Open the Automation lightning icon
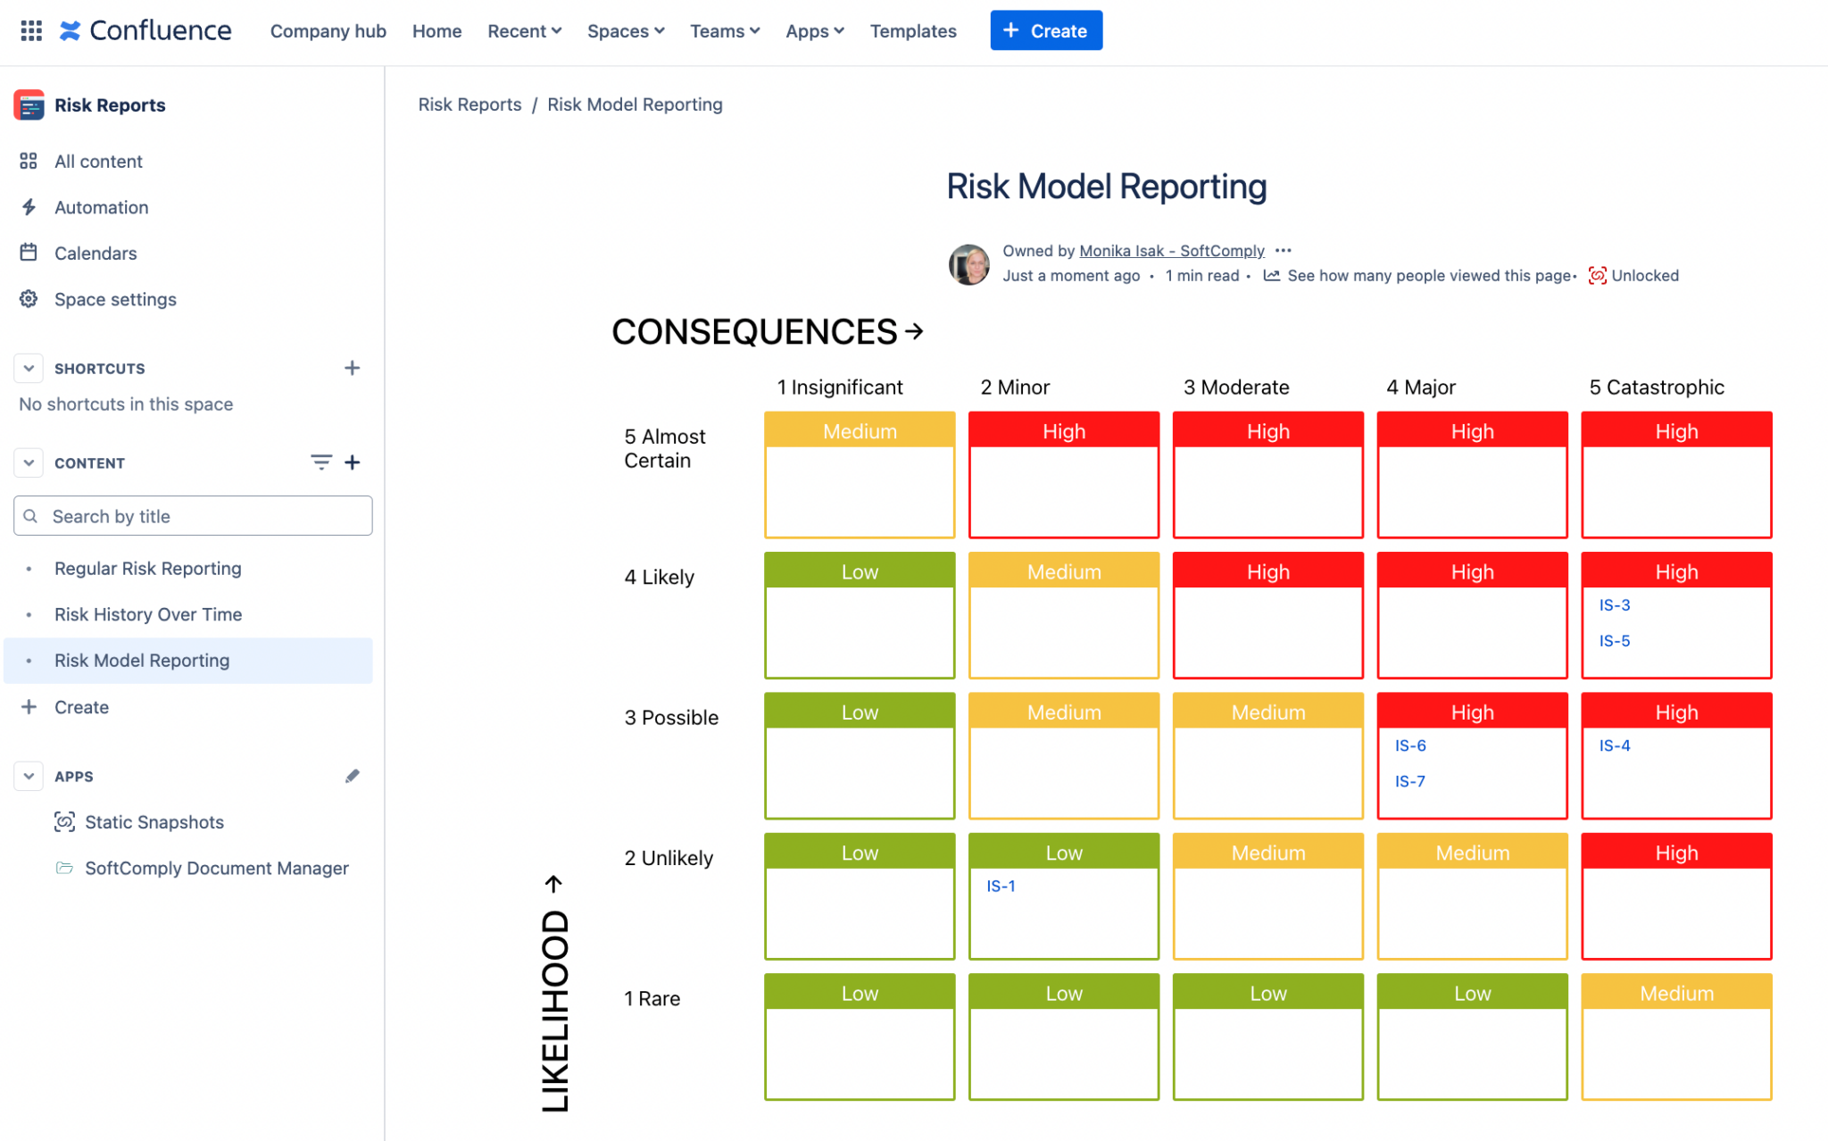 click(x=29, y=206)
